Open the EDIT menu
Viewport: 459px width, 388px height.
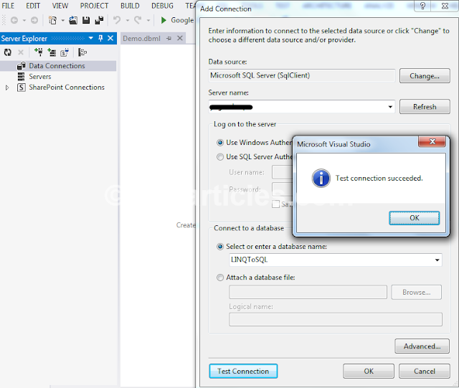[x=33, y=6]
